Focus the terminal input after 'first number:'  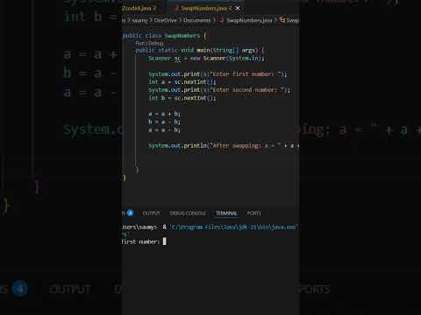(164, 241)
